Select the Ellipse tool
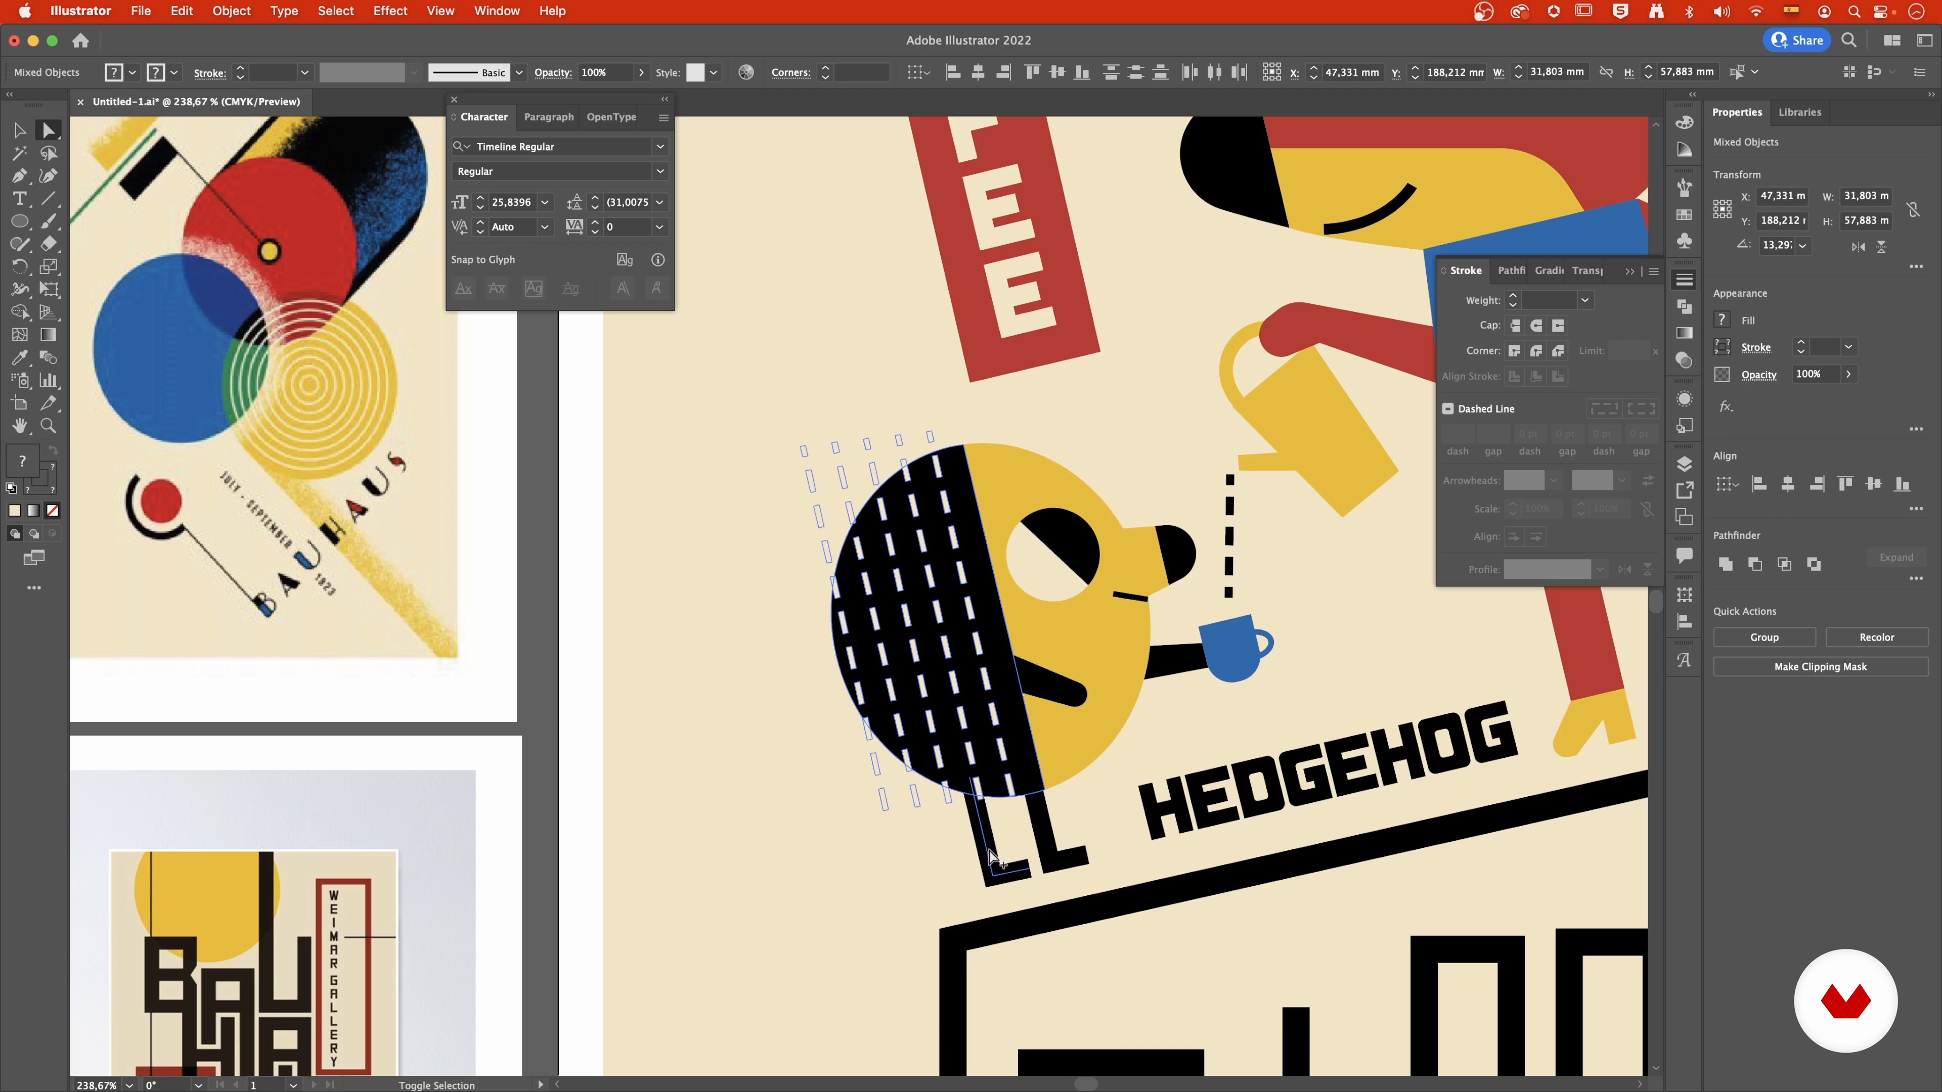This screenshot has height=1092, width=1942. coord(20,221)
